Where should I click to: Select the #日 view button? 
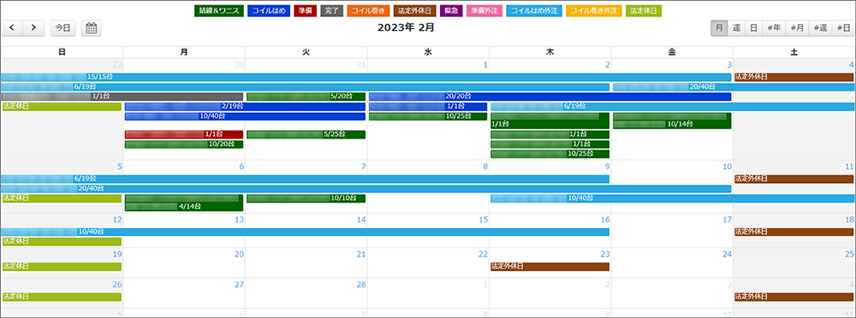[x=843, y=28]
